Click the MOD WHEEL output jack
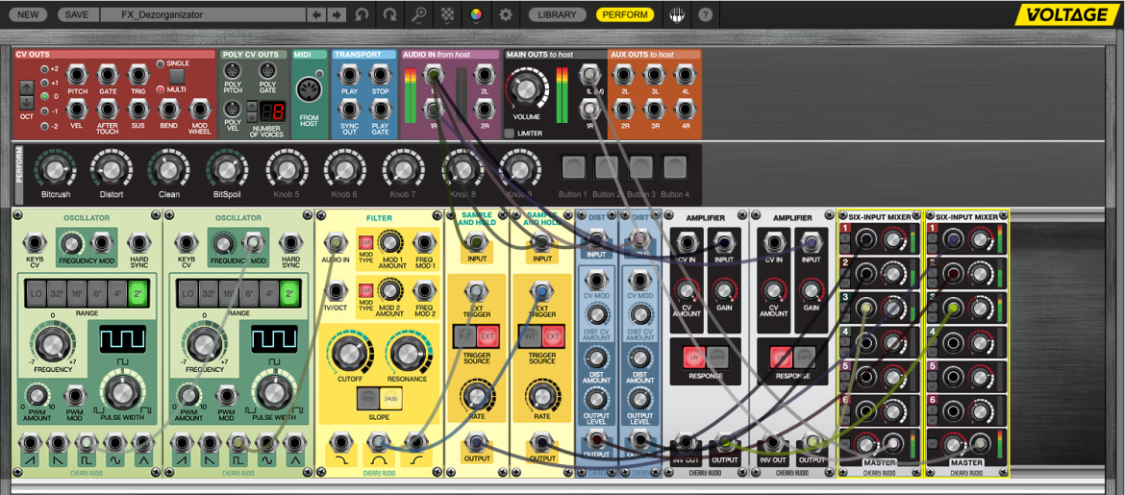 click(199, 109)
